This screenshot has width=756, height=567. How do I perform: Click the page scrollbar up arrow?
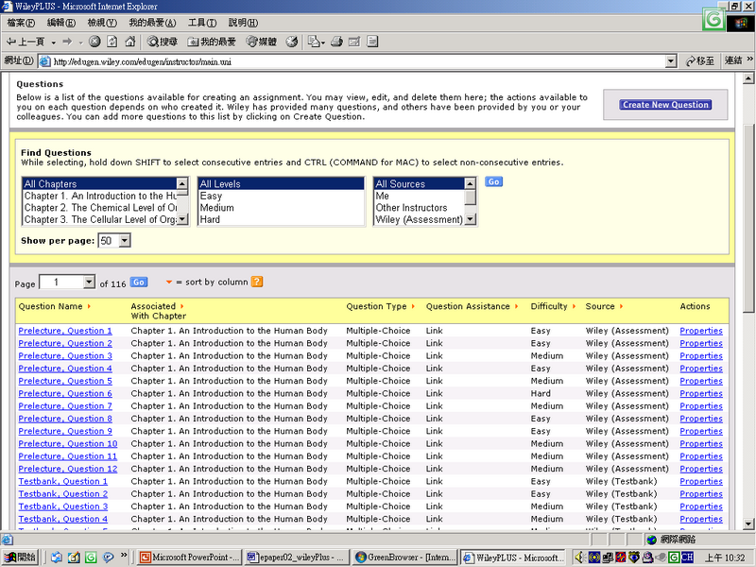coord(748,78)
